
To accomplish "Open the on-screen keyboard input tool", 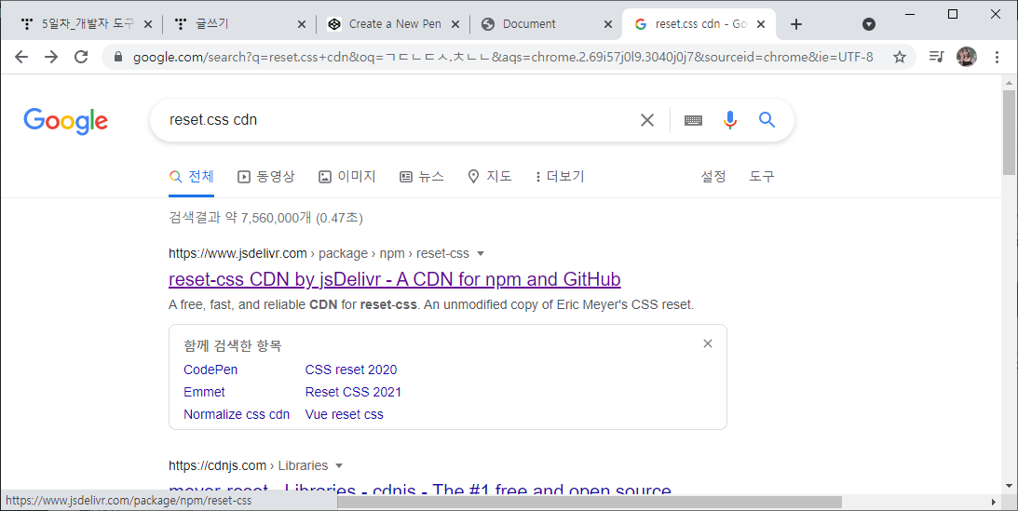I will coord(693,120).
